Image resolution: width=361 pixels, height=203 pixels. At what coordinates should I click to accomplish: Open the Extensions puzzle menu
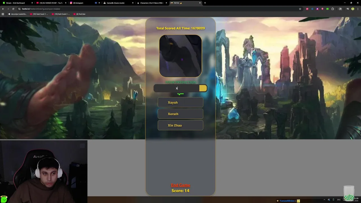coord(333,9)
